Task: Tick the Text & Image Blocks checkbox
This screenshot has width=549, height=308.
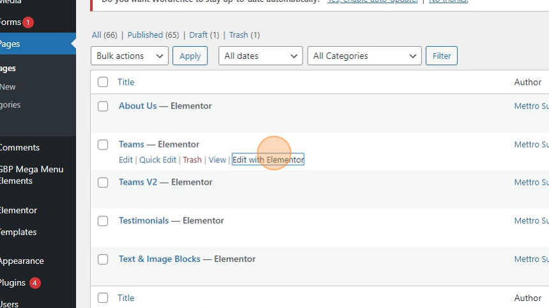Action: 103,259
